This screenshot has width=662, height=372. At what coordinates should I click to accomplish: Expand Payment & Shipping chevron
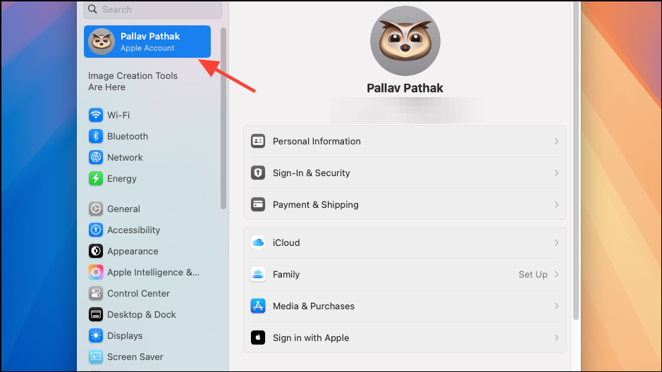point(556,204)
